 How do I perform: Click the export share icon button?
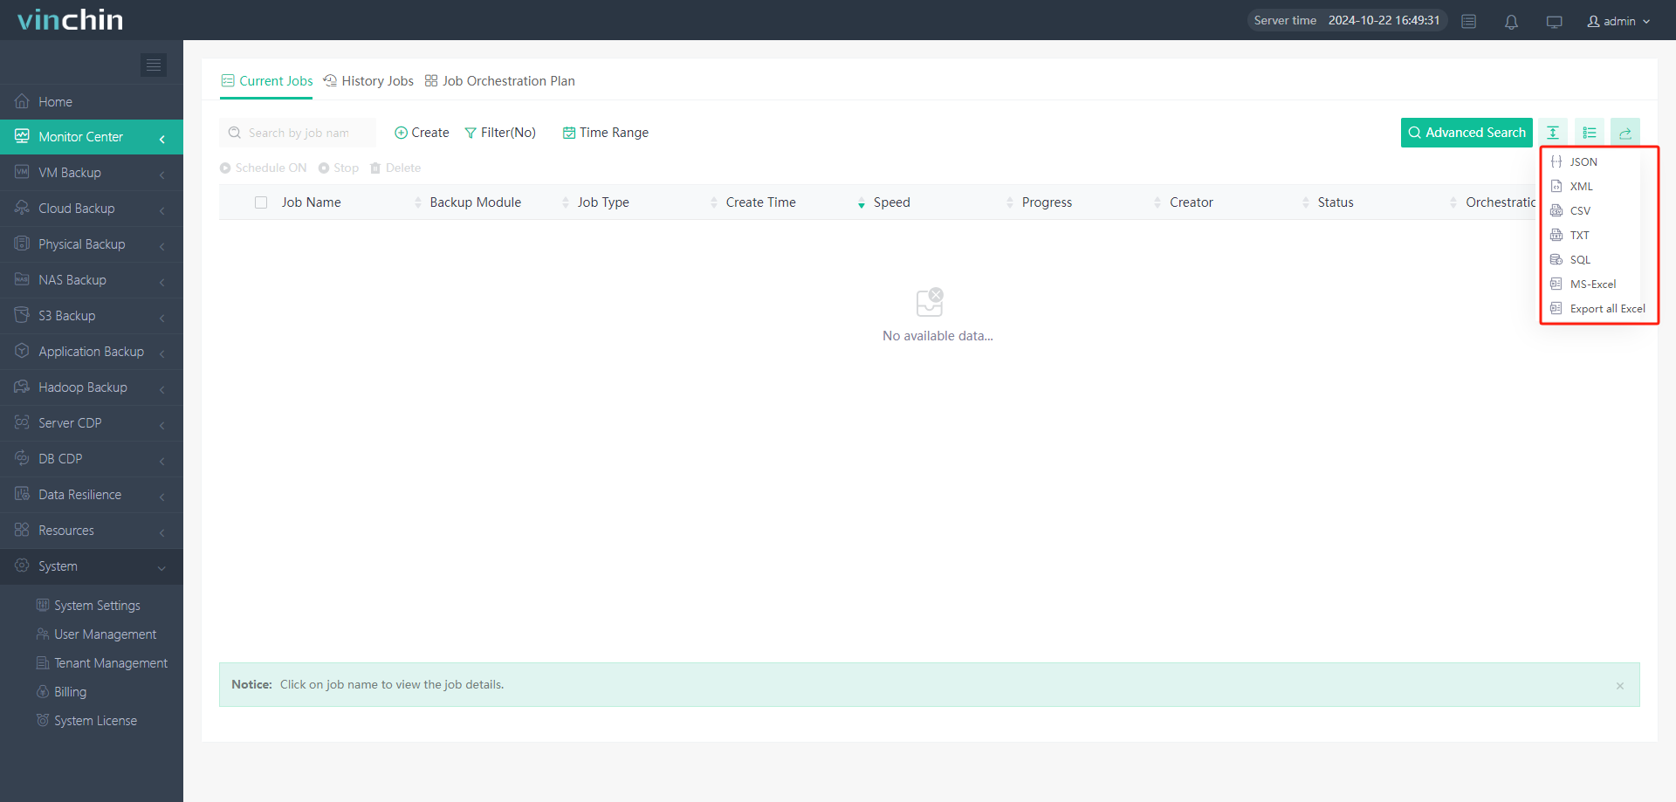[x=1624, y=133]
